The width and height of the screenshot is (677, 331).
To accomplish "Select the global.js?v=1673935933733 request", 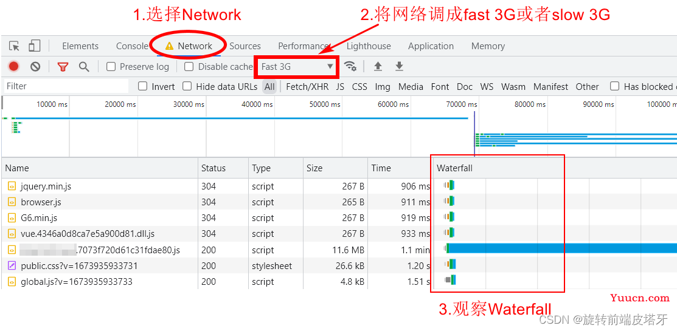I will point(339,282).
